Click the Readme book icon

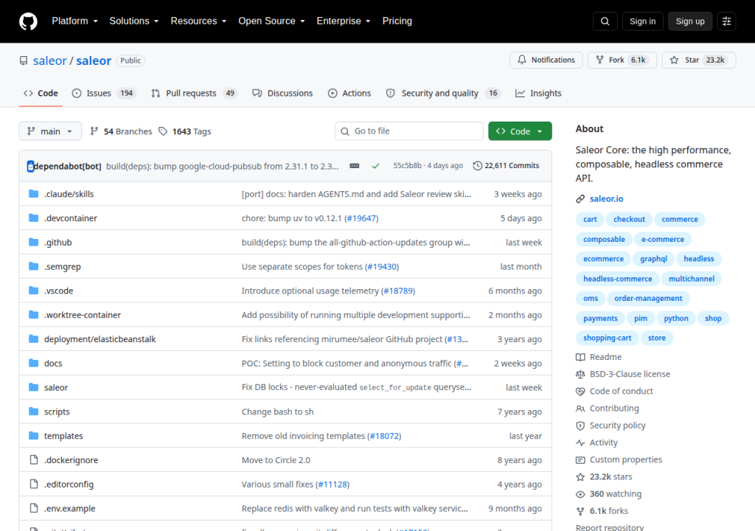click(x=580, y=357)
